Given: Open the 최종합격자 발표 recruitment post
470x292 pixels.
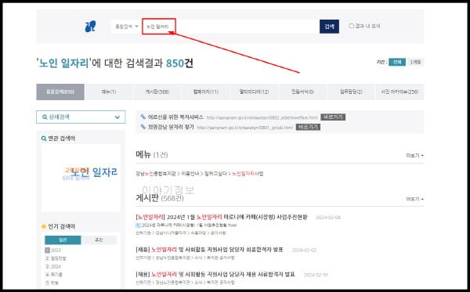Looking at the screenshot, I should click(209, 250).
